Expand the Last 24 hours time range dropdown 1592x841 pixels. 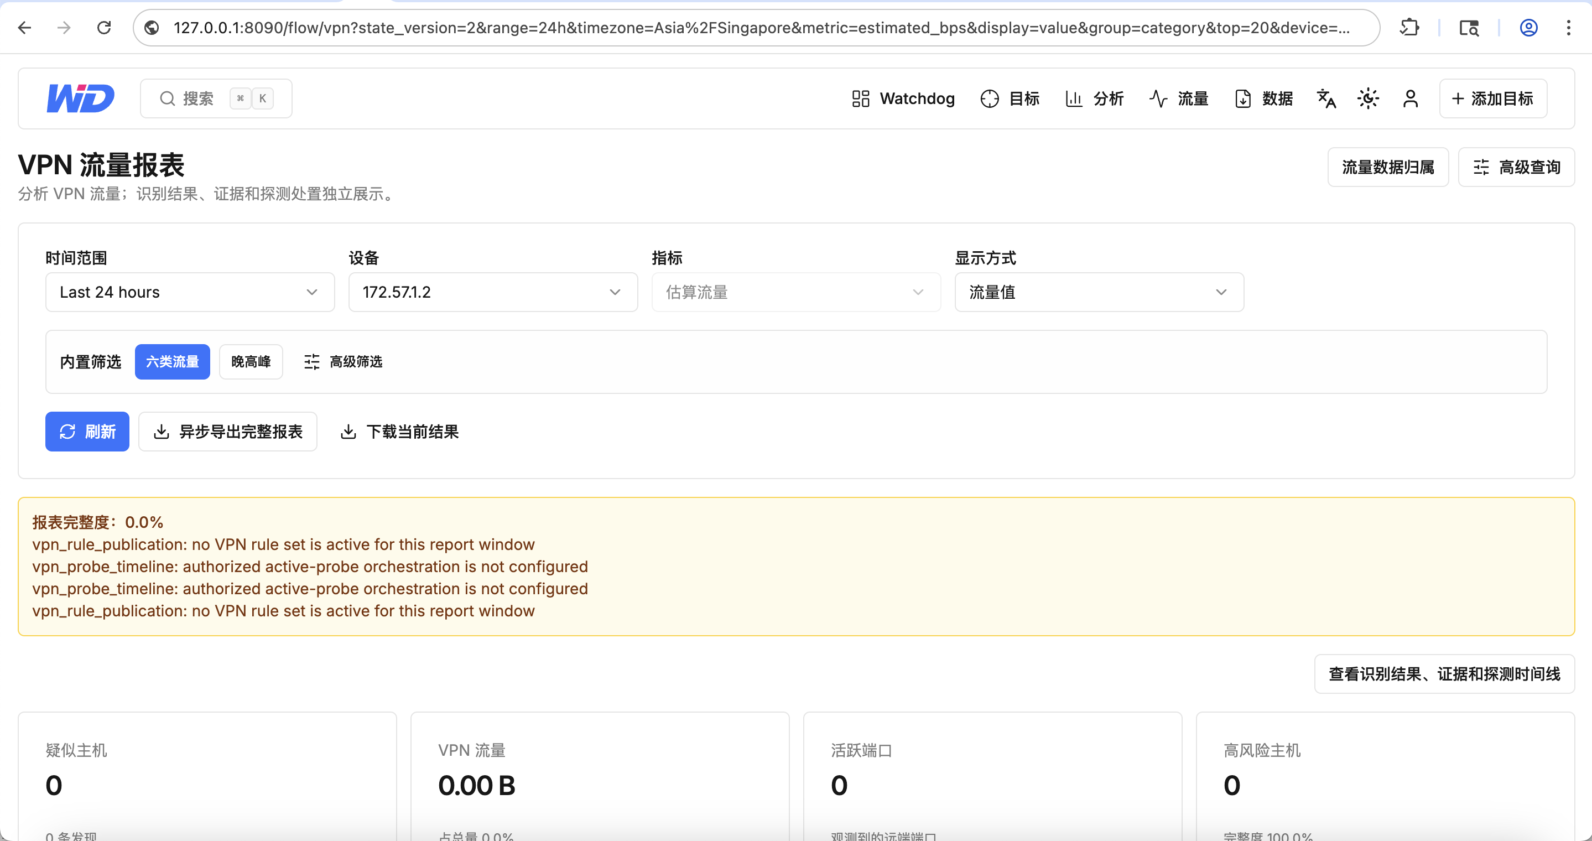190,292
